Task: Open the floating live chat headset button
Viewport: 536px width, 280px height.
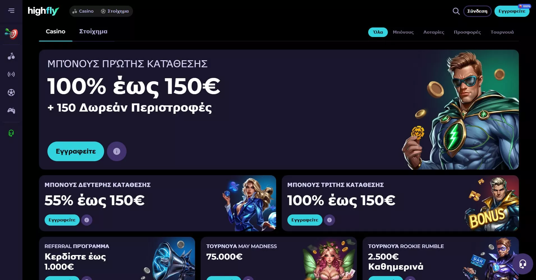Action: coord(523,264)
